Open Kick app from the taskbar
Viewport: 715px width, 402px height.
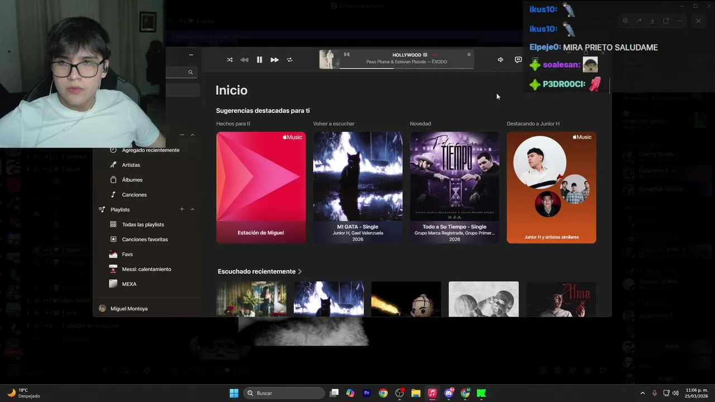pos(481,393)
